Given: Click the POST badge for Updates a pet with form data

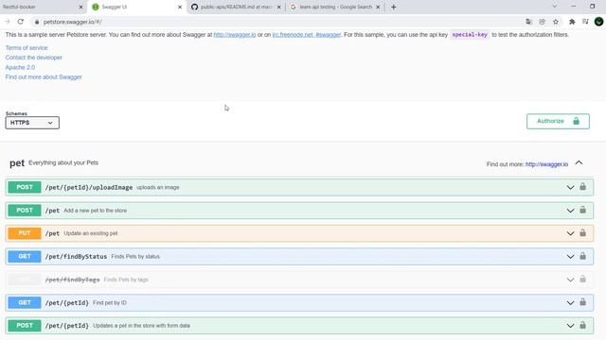Looking at the screenshot, I should click(25, 325).
